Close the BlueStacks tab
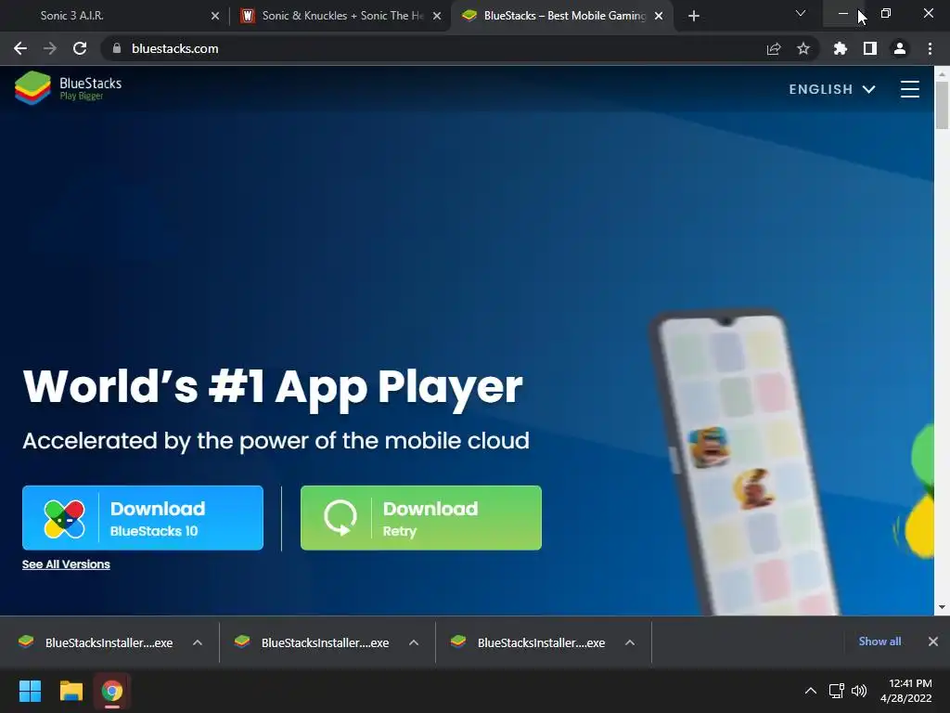This screenshot has width=950, height=713. pyautogui.click(x=659, y=16)
